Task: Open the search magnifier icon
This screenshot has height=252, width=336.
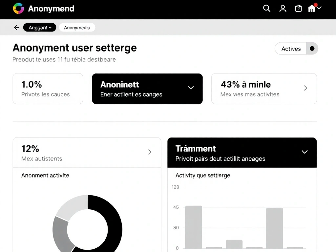Action: [266, 9]
